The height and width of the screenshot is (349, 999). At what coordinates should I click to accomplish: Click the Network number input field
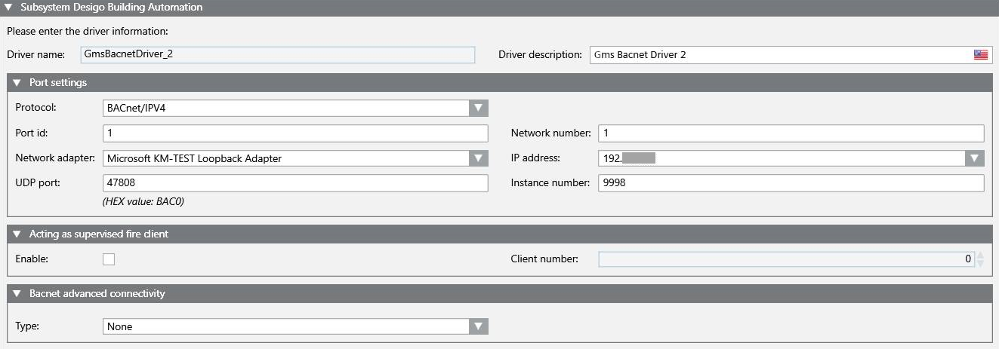tap(791, 133)
